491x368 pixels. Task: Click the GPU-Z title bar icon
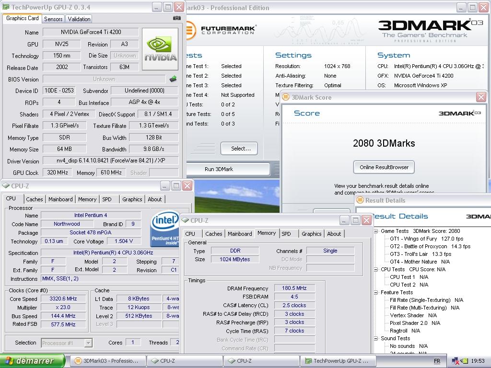click(6, 7)
